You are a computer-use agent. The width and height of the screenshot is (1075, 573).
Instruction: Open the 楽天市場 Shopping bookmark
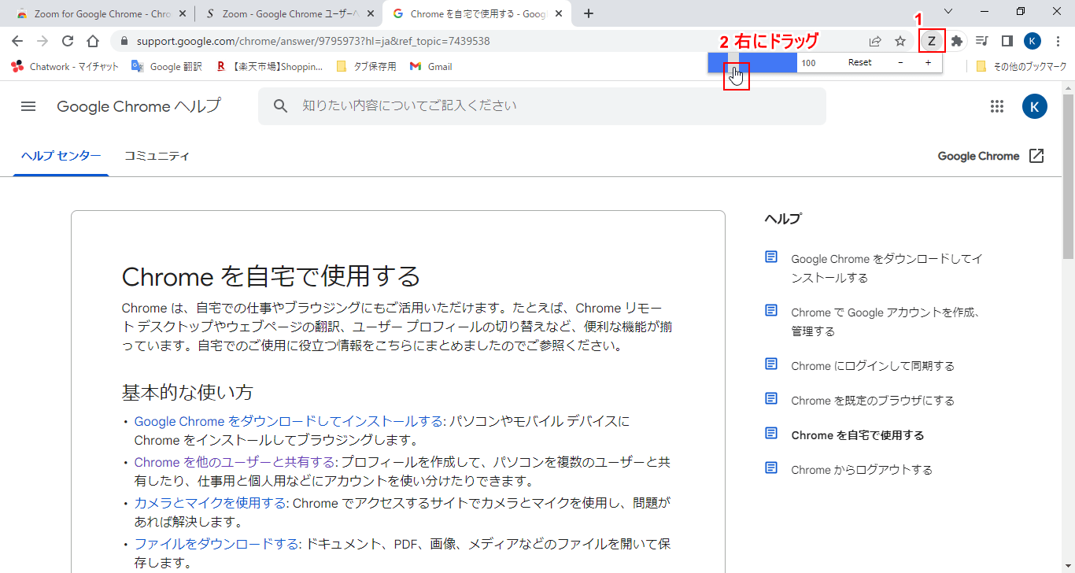point(269,67)
